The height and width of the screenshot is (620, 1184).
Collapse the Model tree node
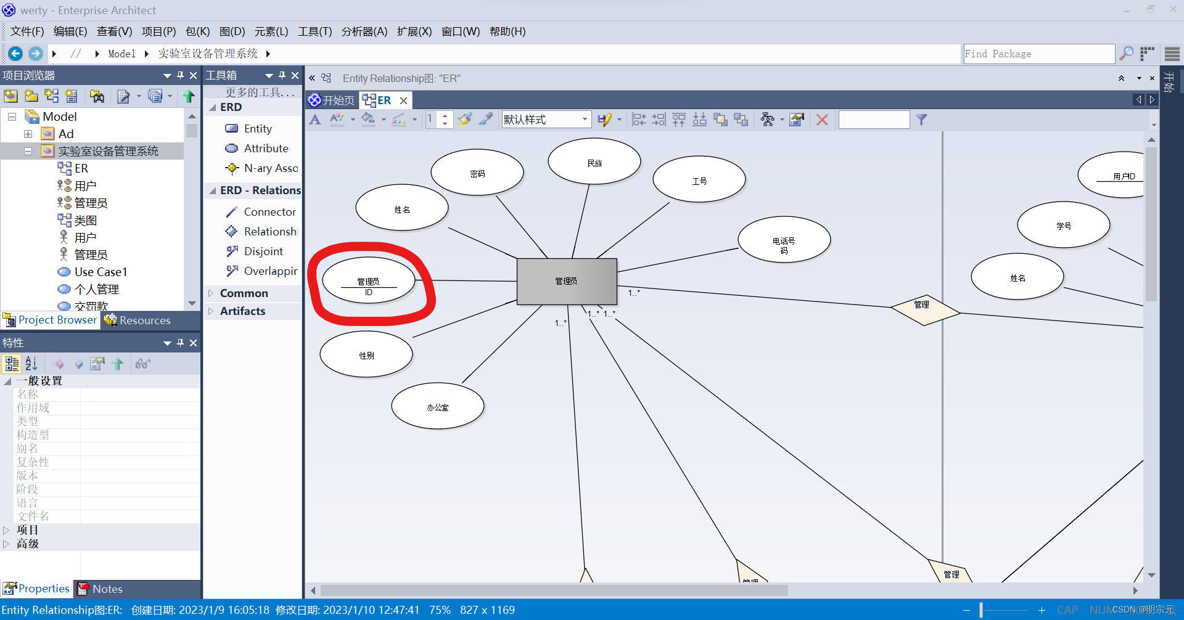(x=12, y=116)
